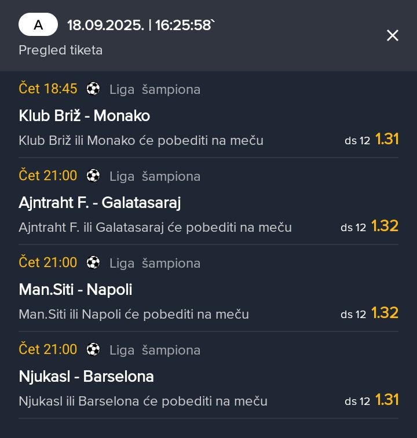Viewport: 417px width, 438px height.
Task: Click soccer ball icon for Njukasl match
Action: pos(93,349)
